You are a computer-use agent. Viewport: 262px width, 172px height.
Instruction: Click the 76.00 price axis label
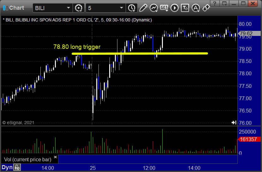click(x=245, y=123)
